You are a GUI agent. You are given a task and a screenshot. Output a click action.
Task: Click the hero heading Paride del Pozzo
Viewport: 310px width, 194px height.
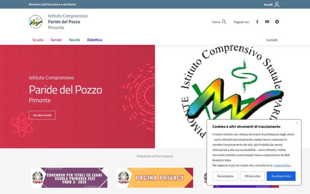pyautogui.click(x=65, y=90)
